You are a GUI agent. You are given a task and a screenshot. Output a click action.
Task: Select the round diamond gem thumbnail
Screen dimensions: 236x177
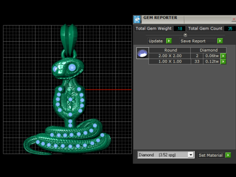click(143, 53)
